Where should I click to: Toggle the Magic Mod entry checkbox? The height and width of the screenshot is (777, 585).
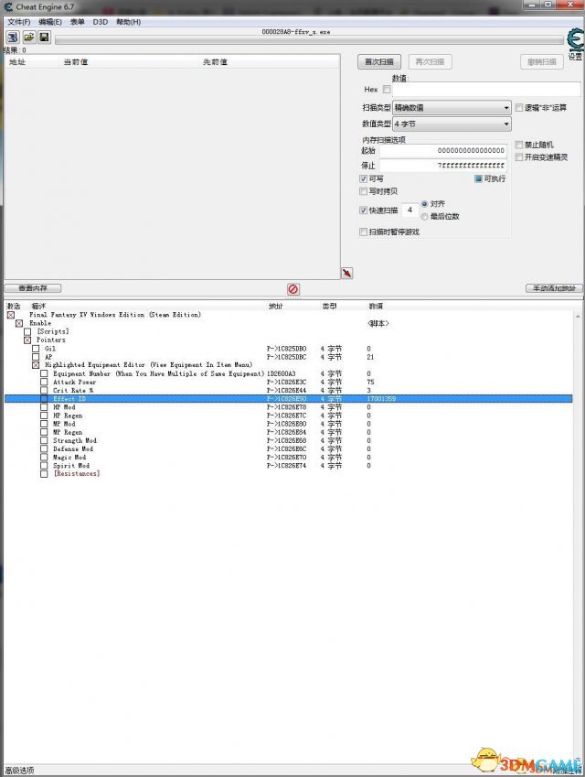[x=44, y=458]
